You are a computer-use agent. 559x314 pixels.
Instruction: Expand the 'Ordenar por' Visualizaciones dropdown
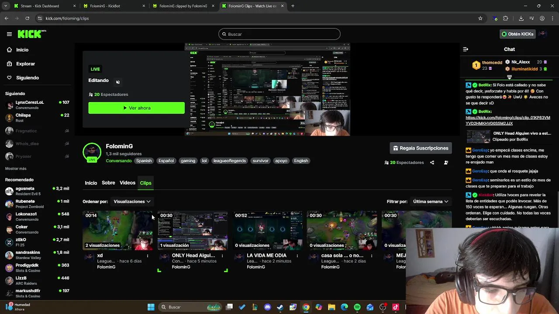[x=132, y=201]
